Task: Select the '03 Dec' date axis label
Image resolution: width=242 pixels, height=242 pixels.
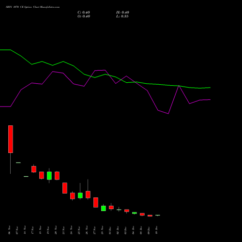Action: coord(125,230)
